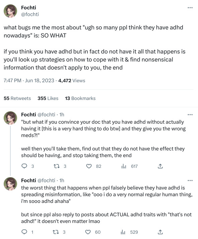Click Fochti's avatar on main tweet
198x239 pixels.
point(10,11)
